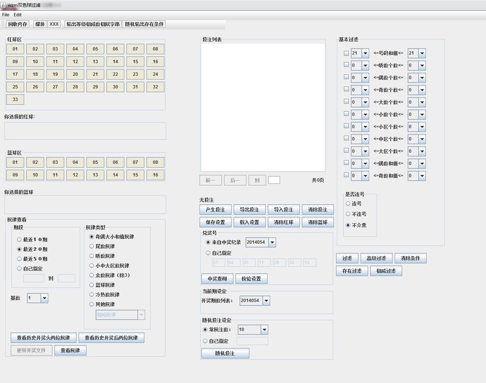Click the 产生投注 button
Viewport: 486px width, 383px height.
(215, 210)
